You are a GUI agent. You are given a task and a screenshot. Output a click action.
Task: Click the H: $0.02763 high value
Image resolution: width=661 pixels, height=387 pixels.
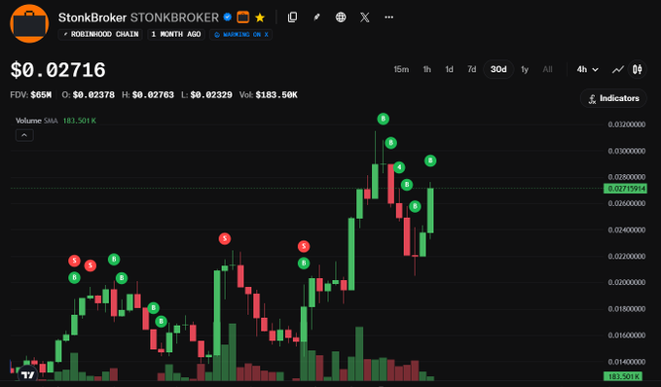(x=148, y=95)
